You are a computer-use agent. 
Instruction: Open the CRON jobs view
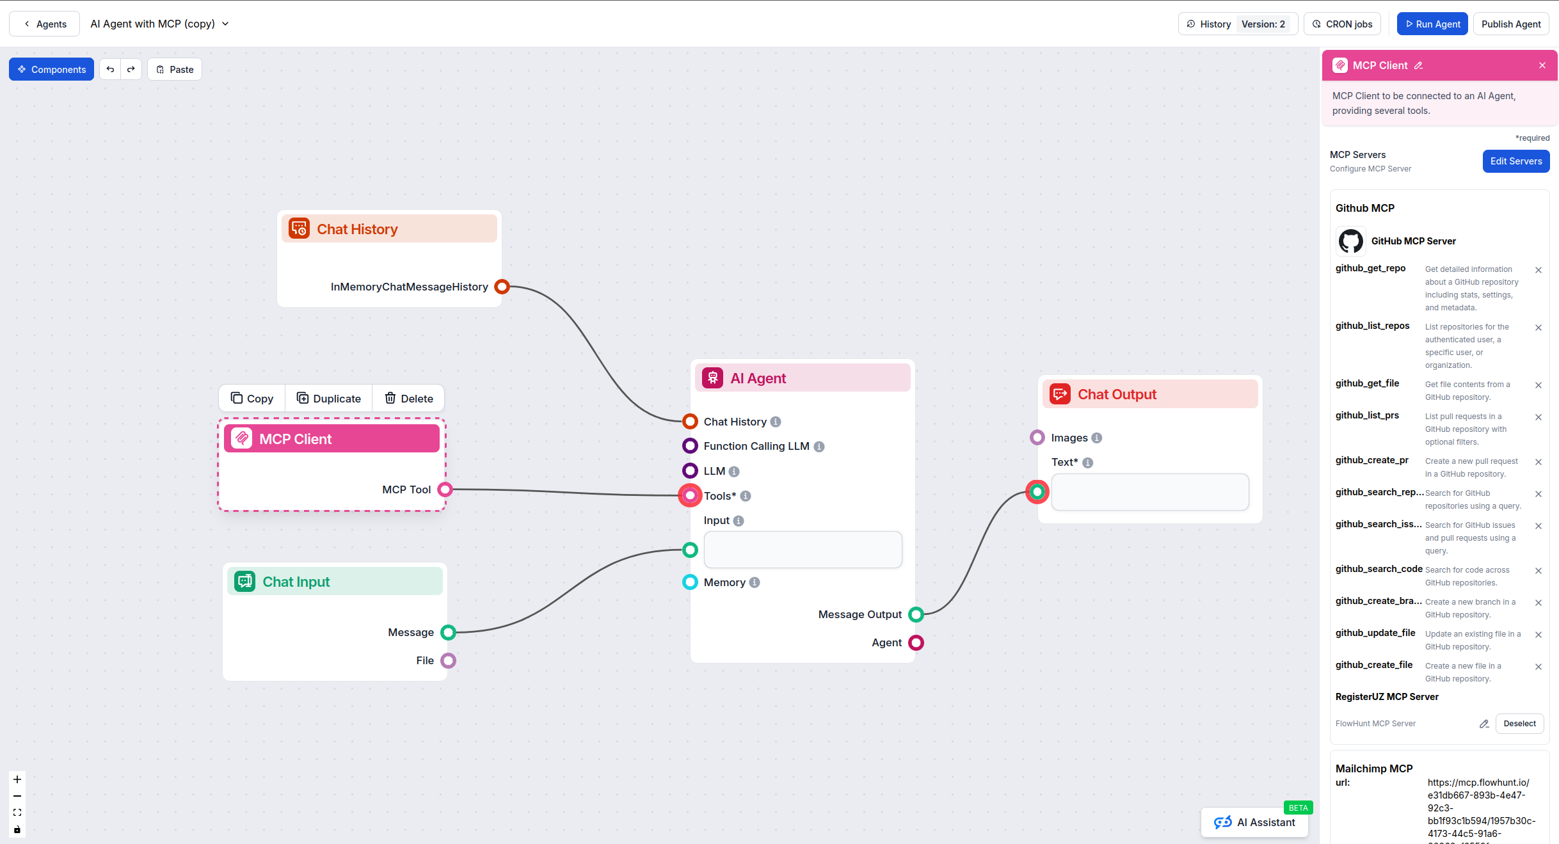point(1342,24)
